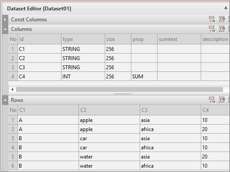Select row 5 number in Rows grid
230x172 pixels.
coord(13,157)
